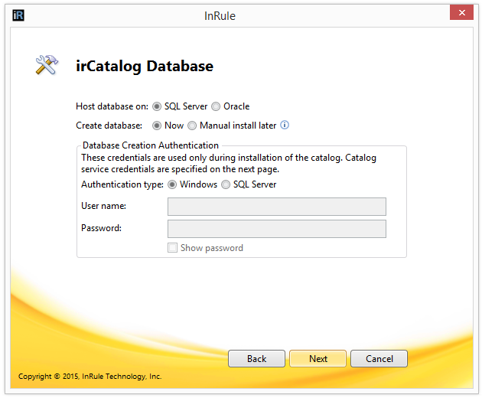Click the Host database on label
Viewport: 482px width, 398px height.
pos(112,106)
